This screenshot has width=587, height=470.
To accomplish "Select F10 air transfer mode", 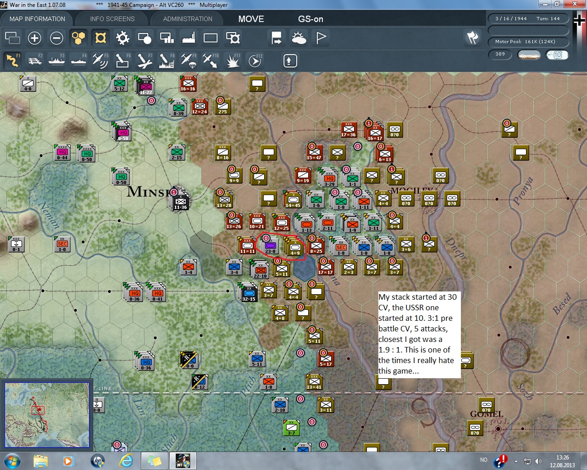I will point(210,61).
